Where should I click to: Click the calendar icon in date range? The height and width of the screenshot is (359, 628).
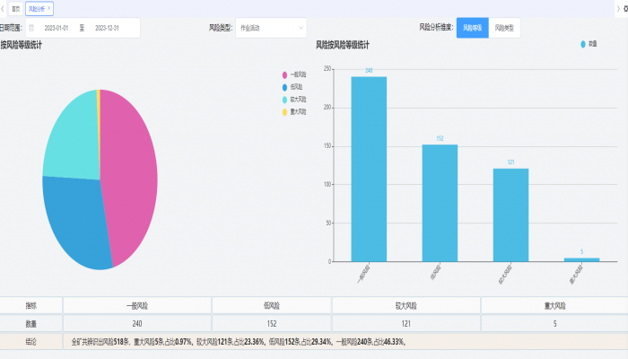click(x=31, y=28)
